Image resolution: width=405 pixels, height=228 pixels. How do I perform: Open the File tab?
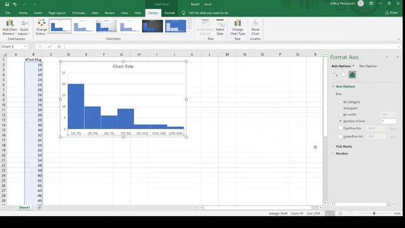click(x=8, y=13)
